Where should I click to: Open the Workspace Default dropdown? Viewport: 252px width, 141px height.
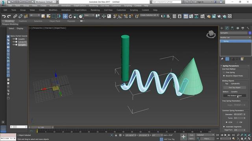point(46,2)
